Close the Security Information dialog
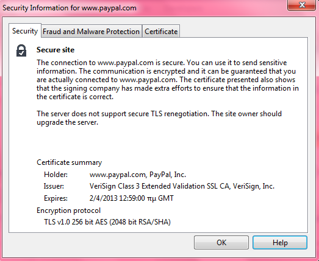Image resolution: width=319 pixels, height=261 pixels. tap(301, 5)
